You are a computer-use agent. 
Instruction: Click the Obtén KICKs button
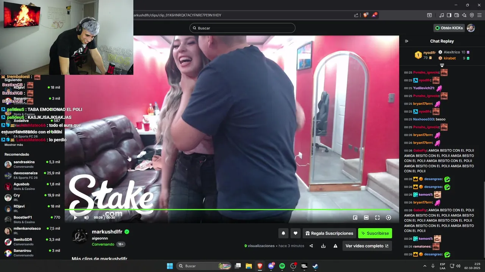click(x=449, y=28)
